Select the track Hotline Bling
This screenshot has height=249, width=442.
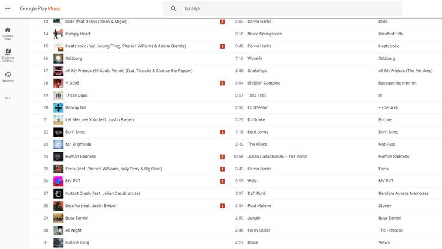click(x=77, y=242)
